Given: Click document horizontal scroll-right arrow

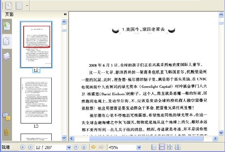Looking at the screenshot, I should pyautogui.click(x=215, y=138).
